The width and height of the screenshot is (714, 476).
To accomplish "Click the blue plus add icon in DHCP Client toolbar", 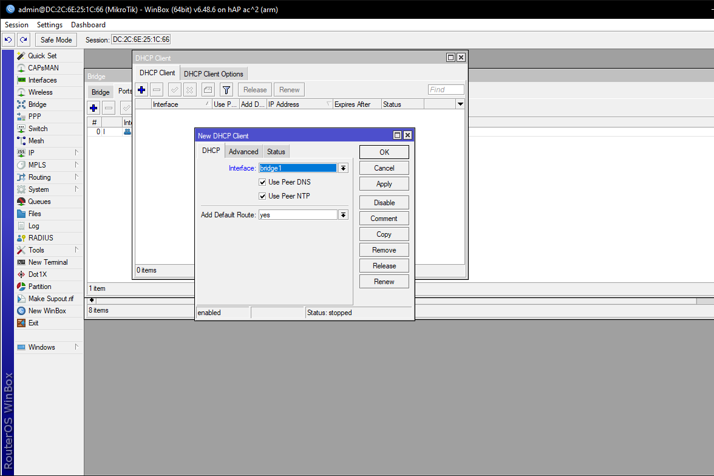I will pyautogui.click(x=141, y=90).
